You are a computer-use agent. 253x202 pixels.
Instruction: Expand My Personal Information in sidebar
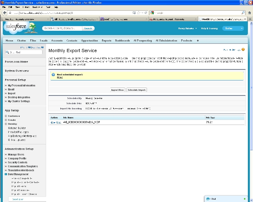[x=6, y=85]
